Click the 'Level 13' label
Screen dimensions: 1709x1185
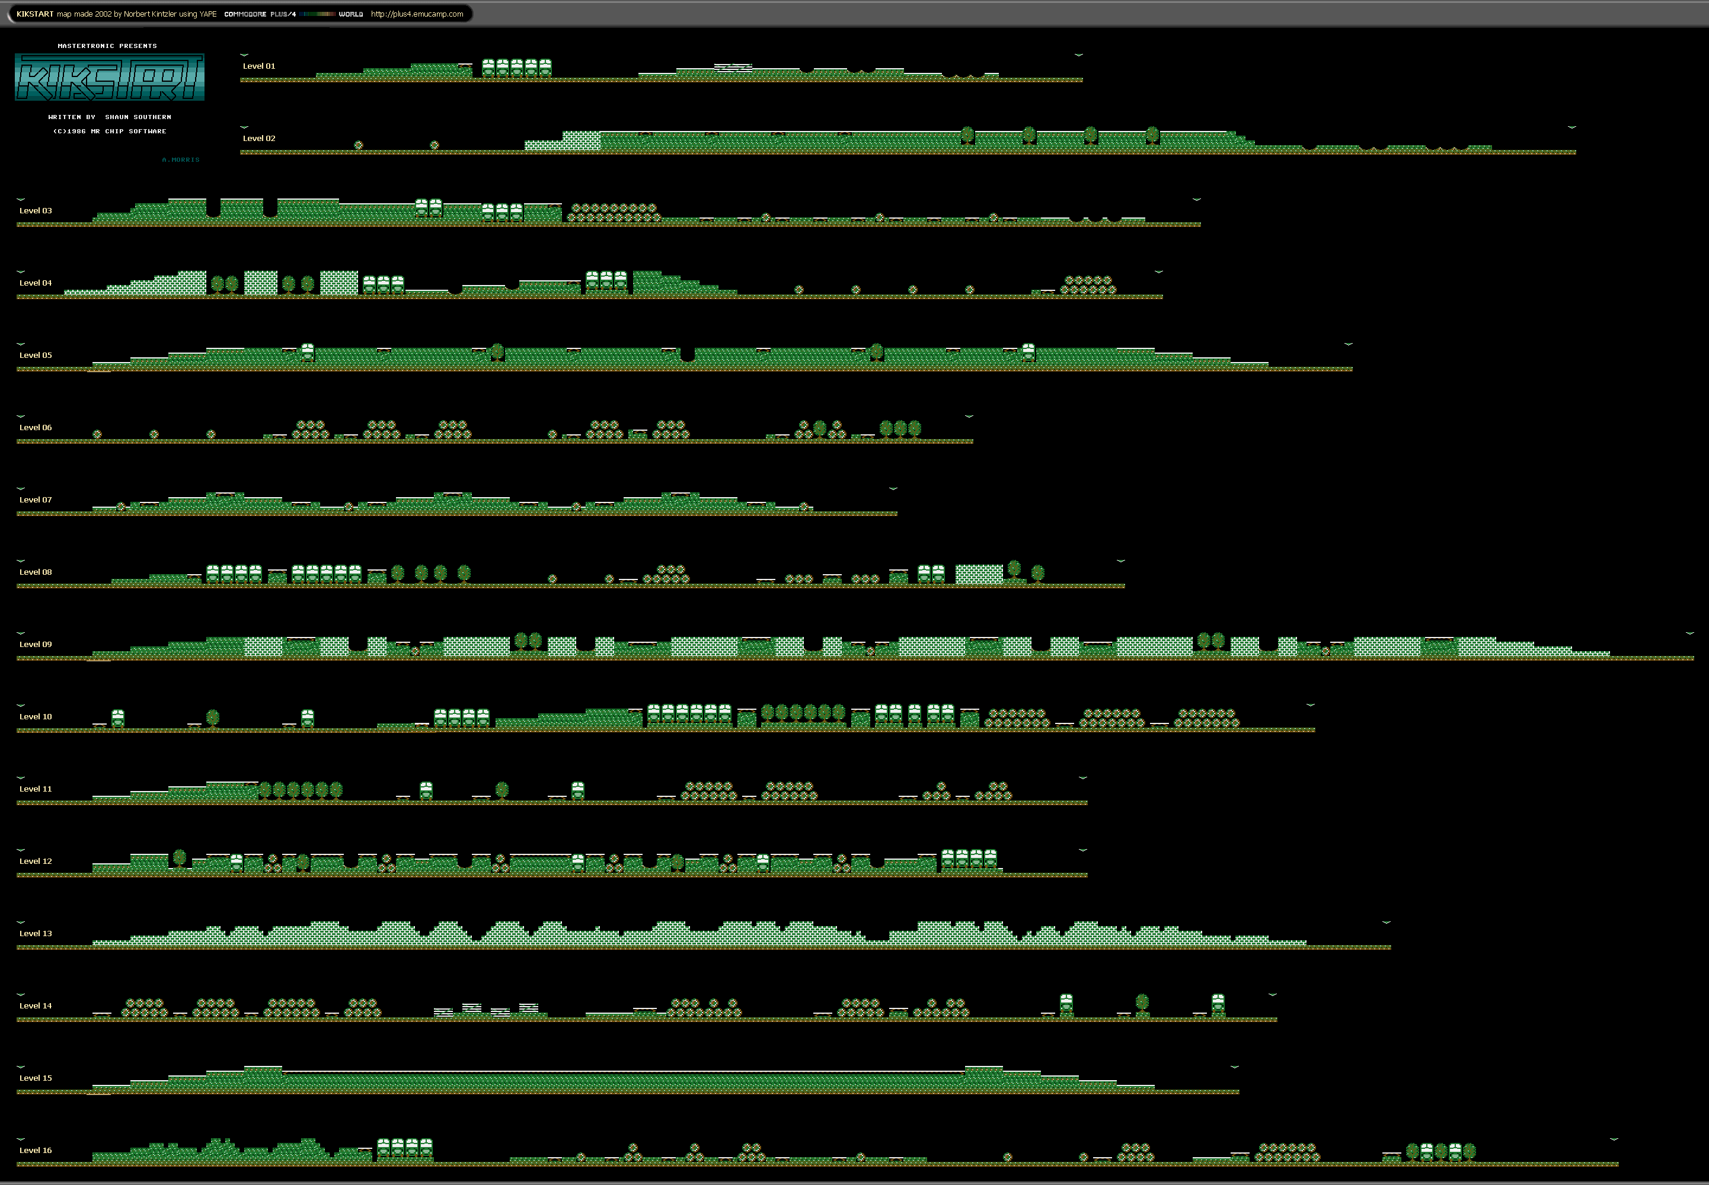[36, 933]
